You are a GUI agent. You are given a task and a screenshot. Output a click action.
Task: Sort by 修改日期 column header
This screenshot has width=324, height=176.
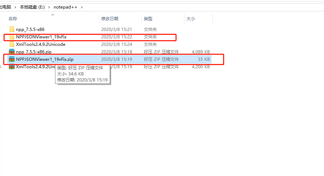[x=110, y=18]
